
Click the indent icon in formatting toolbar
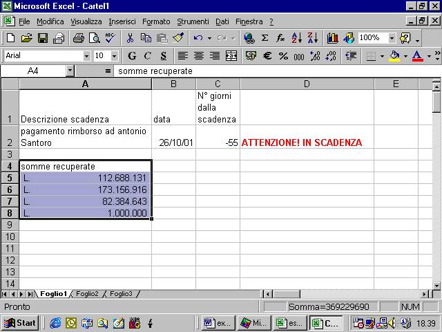(x=351, y=55)
